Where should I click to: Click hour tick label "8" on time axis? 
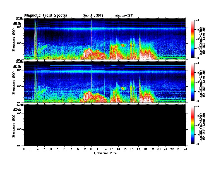tap(78, 149)
